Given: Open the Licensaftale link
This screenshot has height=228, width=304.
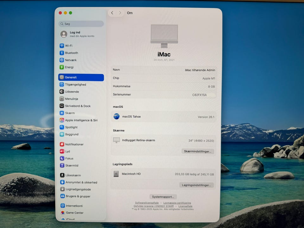Looking at the screenshot, I should (x=185, y=206).
